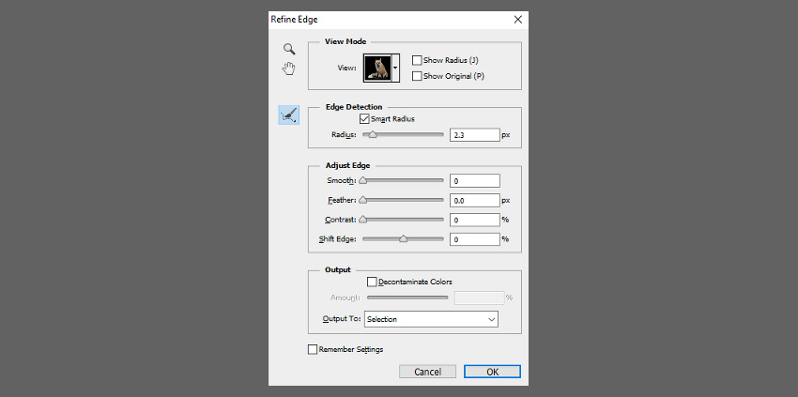Check the Remember Settings option

point(313,350)
